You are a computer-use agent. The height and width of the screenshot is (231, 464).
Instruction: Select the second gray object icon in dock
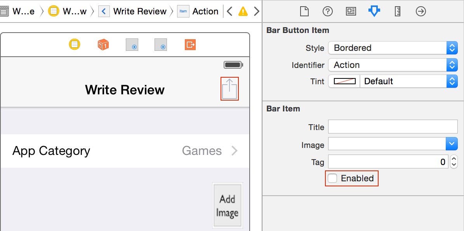(x=161, y=45)
